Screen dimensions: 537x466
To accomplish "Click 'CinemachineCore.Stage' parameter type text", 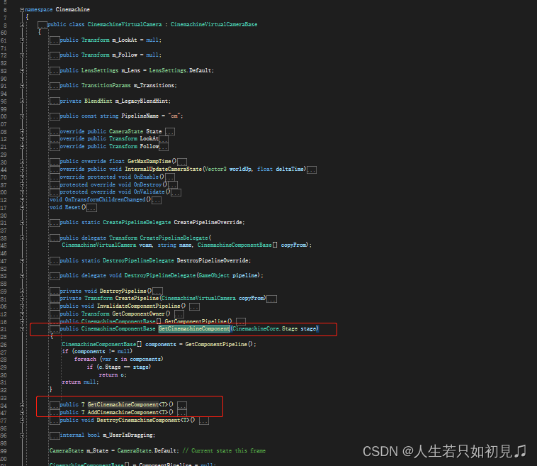I will pos(265,329).
